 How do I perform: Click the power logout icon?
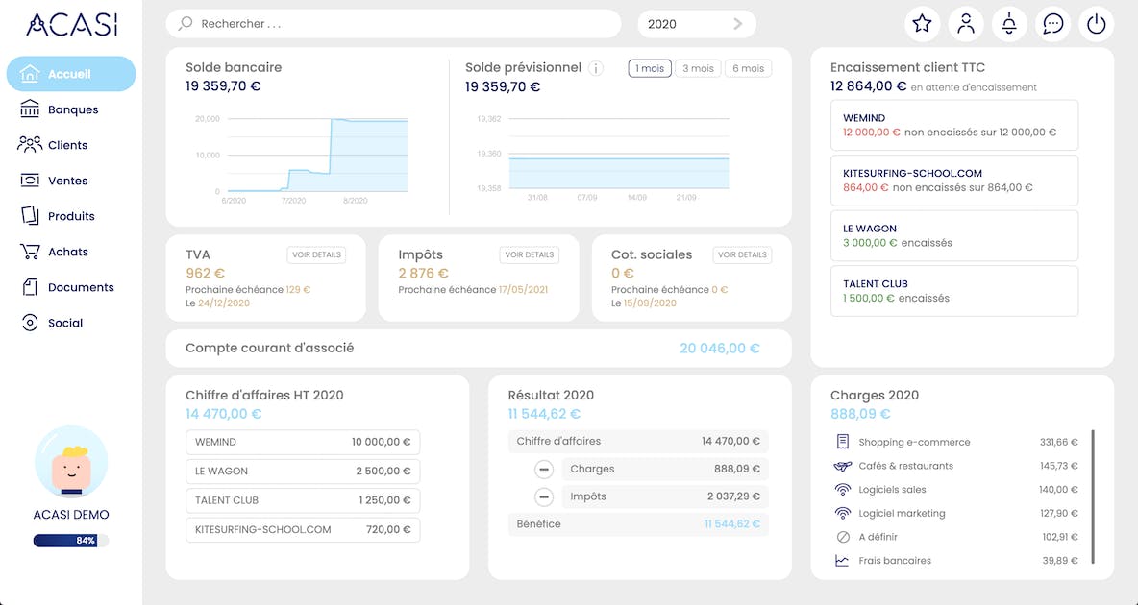[x=1097, y=25]
